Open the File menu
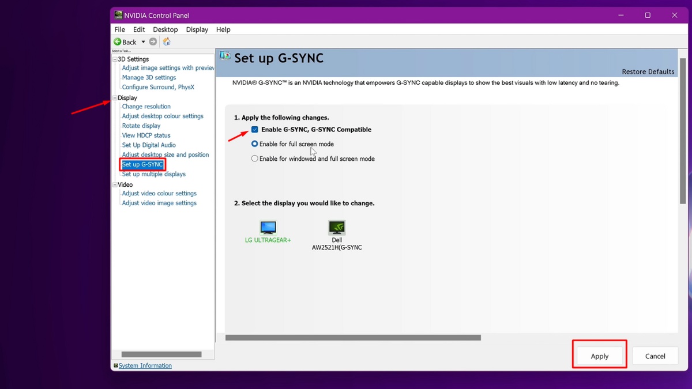This screenshot has height=389, width=692. pyautogui.click(x=120, y=29)
